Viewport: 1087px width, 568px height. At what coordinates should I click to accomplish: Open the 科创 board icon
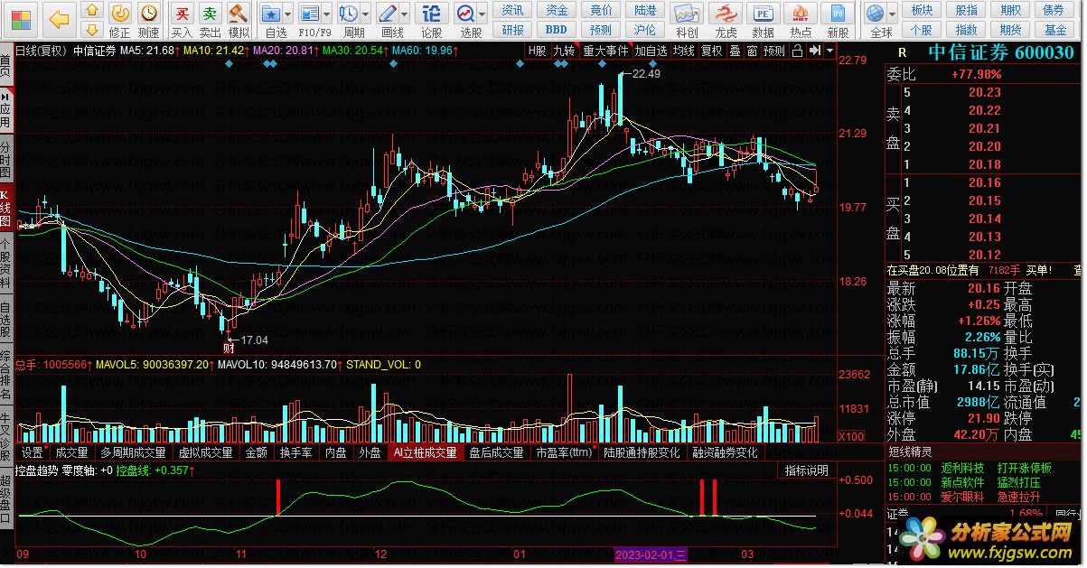pyautogui.click(x=687, y=13)
